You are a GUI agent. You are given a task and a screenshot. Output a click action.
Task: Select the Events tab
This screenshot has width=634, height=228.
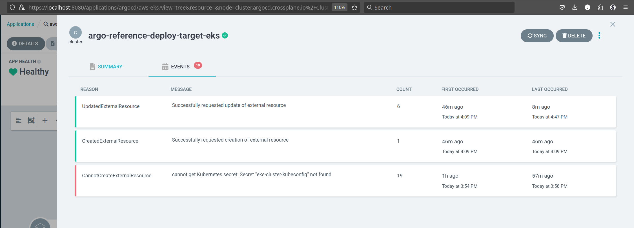point(180,67)
